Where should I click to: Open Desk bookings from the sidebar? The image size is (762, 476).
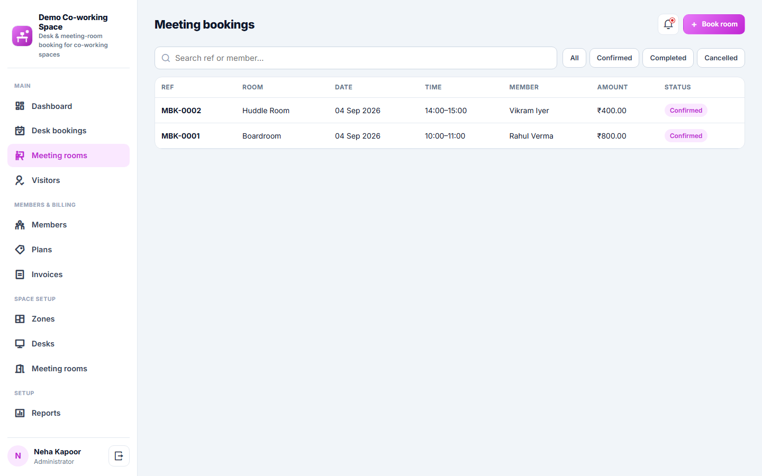pos(68,131)
